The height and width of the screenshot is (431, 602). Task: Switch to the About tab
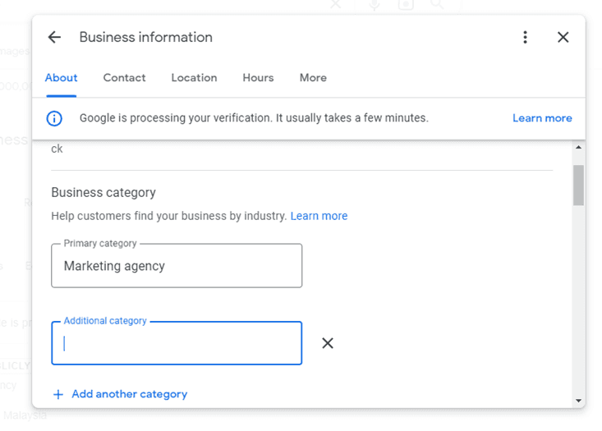click(61, 78)
